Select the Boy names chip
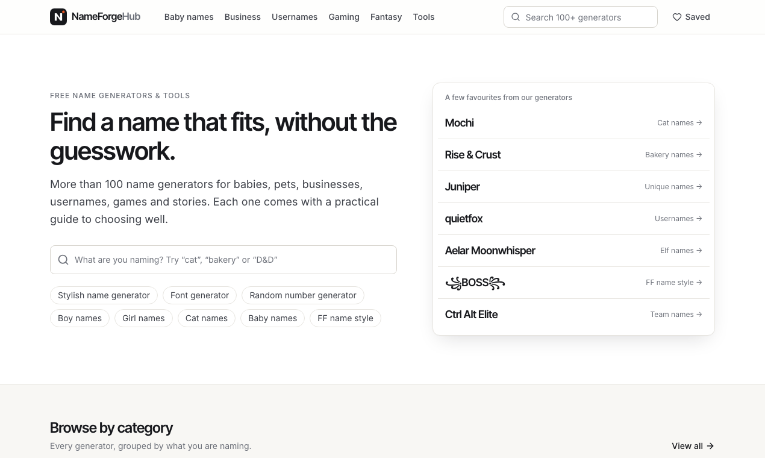This screenshot has width=765, height=458. pos(80,318)
